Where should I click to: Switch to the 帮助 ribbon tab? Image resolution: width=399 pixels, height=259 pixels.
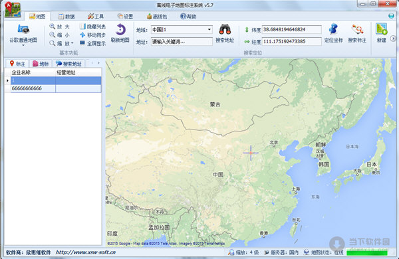pos(188,17)
